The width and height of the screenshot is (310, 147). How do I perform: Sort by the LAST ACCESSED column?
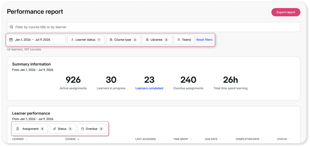tap(147, 139)
